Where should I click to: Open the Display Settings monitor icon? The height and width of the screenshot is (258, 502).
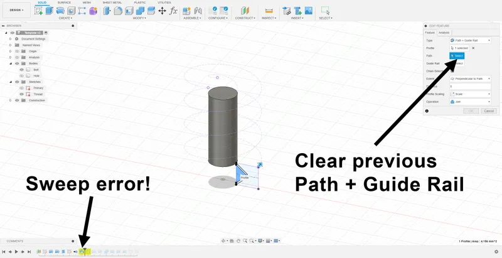point(260,240)
